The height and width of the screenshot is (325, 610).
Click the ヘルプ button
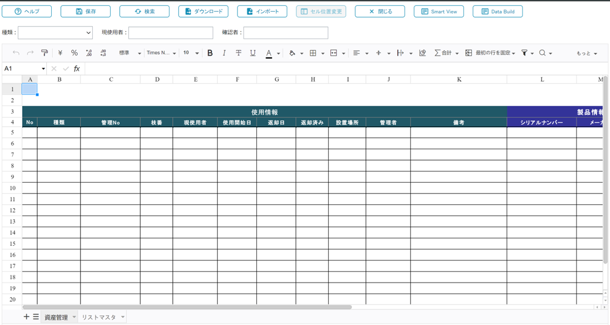(27, 11)
